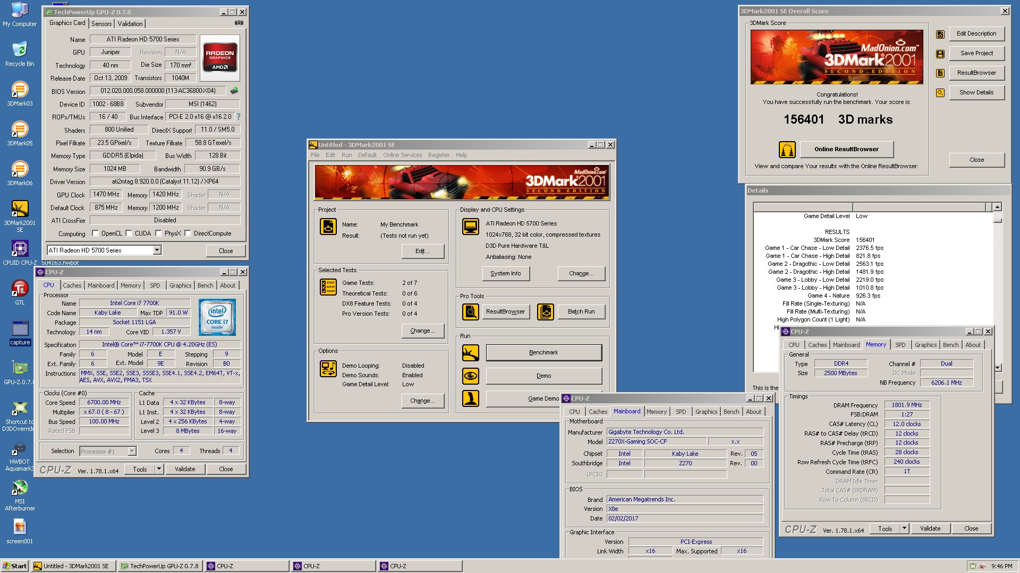Open the Online Services menu in 3DMark2001

[x=403, y=155]
